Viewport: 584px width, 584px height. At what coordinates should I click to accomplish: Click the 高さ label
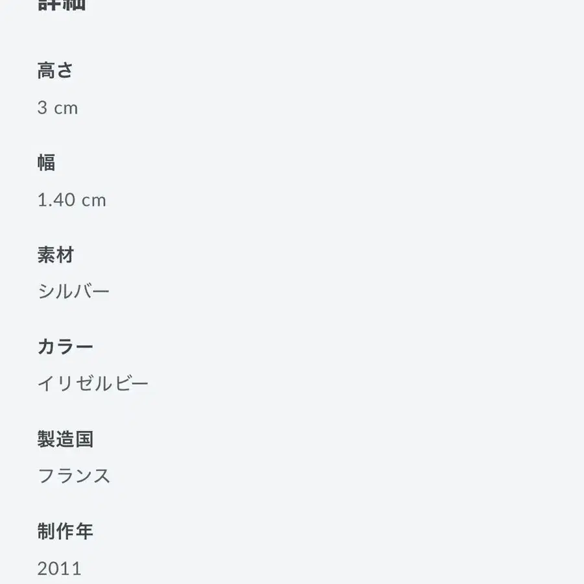[55, 70]
